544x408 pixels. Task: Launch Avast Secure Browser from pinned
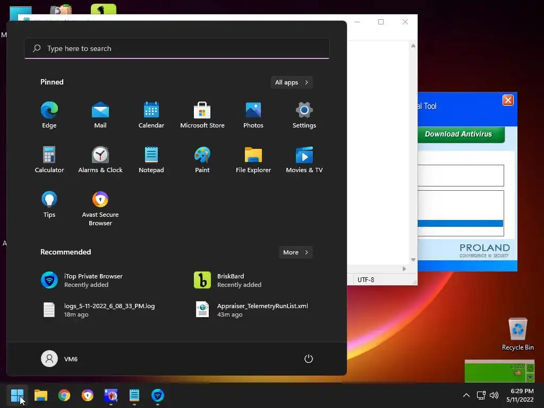pyautogui.click(x=100, y=209)
